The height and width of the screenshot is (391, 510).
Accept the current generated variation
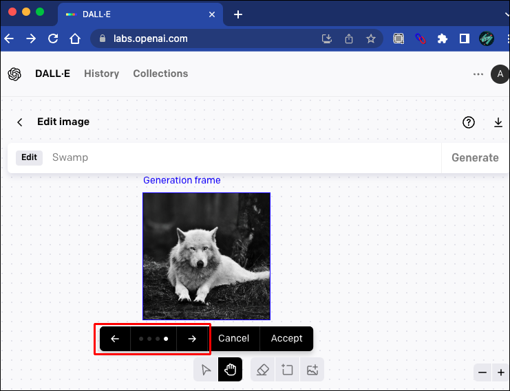pyautogui.click(x=286, y=339)
